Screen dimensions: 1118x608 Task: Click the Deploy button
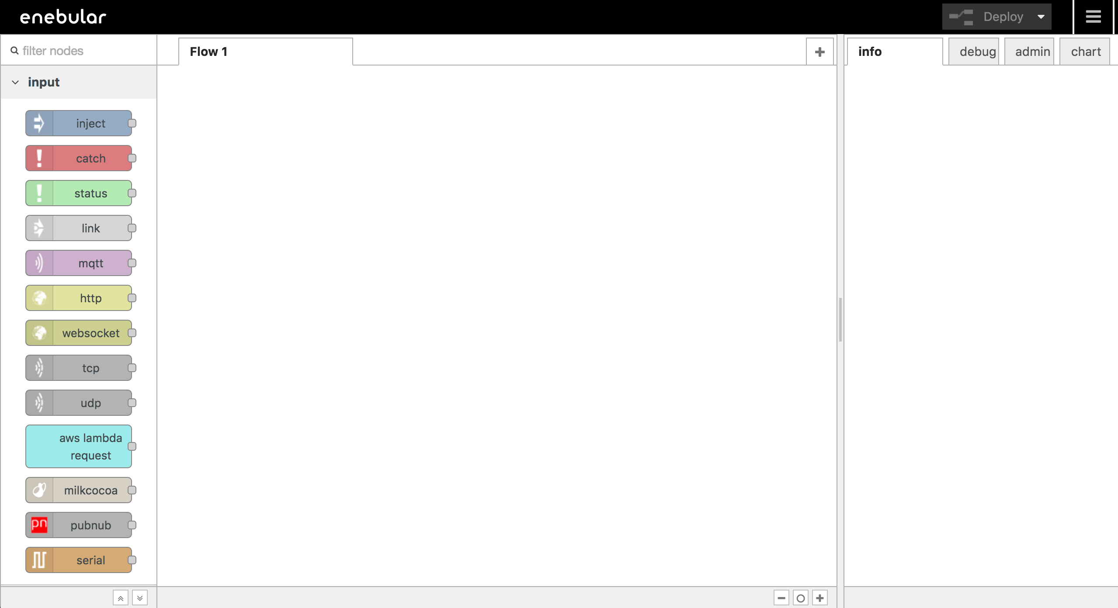(1001, 17)
